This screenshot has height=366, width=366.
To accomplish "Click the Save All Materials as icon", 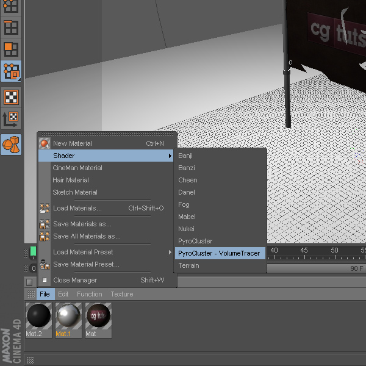I will click(45, 236).
